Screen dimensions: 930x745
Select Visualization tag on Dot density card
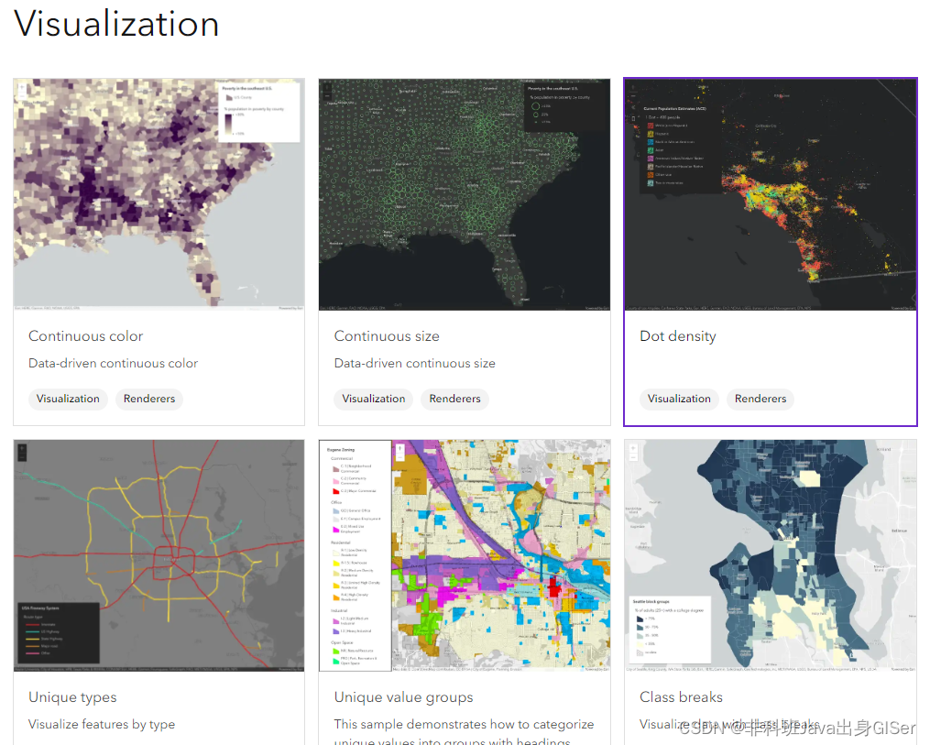coord(679,399)
